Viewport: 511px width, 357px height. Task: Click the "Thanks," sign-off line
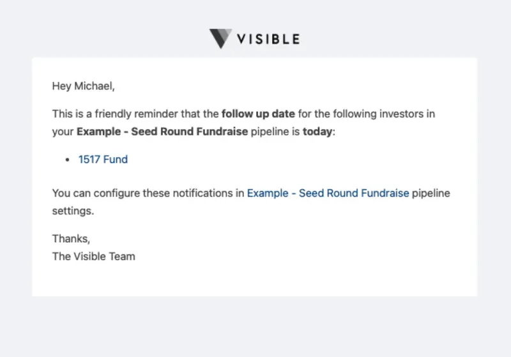point(71,239)
